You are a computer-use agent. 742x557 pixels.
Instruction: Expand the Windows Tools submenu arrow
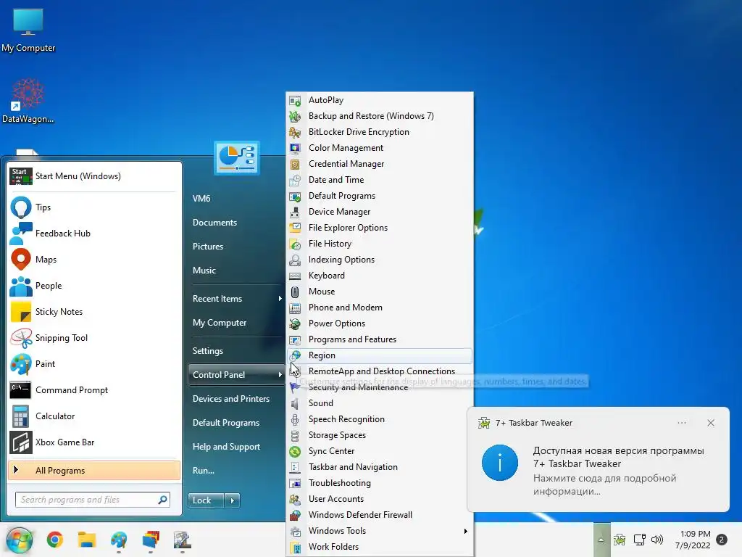[466, 531]
